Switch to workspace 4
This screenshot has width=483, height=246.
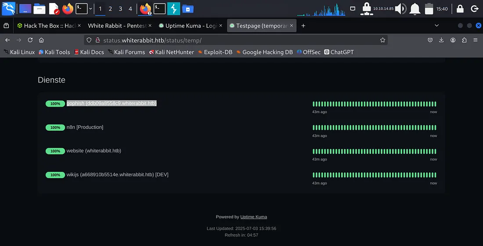[x=130, y=9]
